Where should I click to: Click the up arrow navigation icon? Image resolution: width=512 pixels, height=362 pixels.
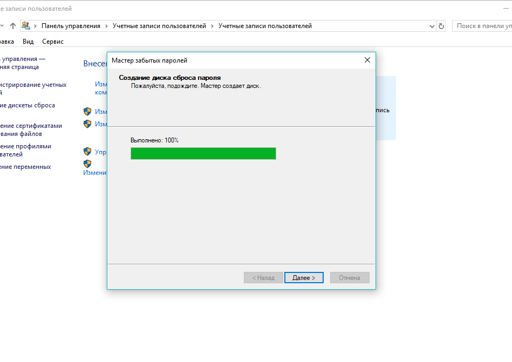point(13,26)
